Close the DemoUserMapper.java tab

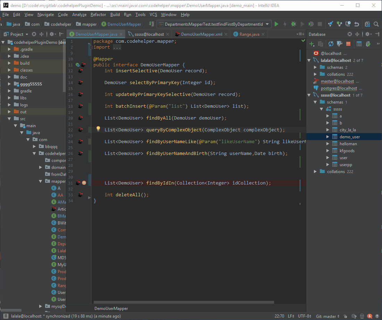[121, 34]
